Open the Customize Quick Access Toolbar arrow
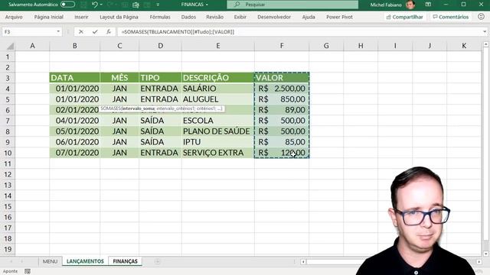Screen dimensions: 490x275 pos(158,5)
